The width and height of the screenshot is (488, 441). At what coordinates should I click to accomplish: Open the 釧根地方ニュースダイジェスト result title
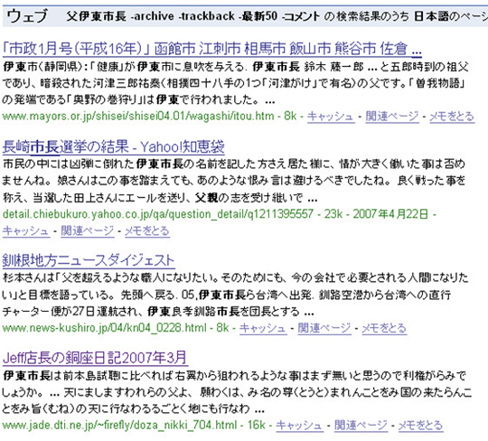coord(89,260)
